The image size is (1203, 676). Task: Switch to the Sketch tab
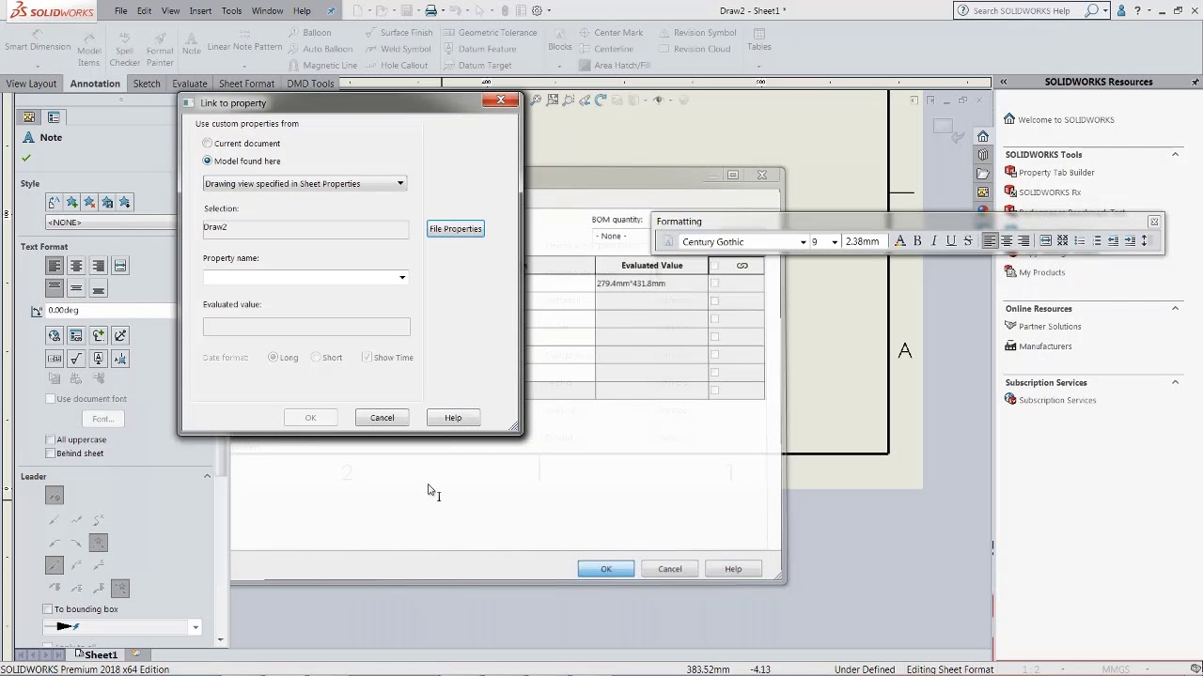[x=147, y=84]
